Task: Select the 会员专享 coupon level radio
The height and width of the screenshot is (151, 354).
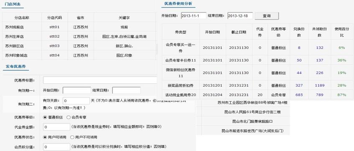Action: coord(69,117)
